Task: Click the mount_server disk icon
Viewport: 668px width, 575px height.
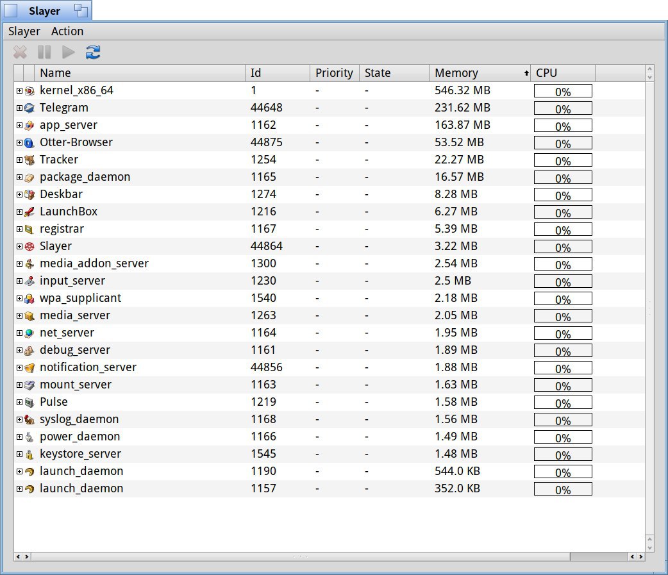Action: [29, 385]
